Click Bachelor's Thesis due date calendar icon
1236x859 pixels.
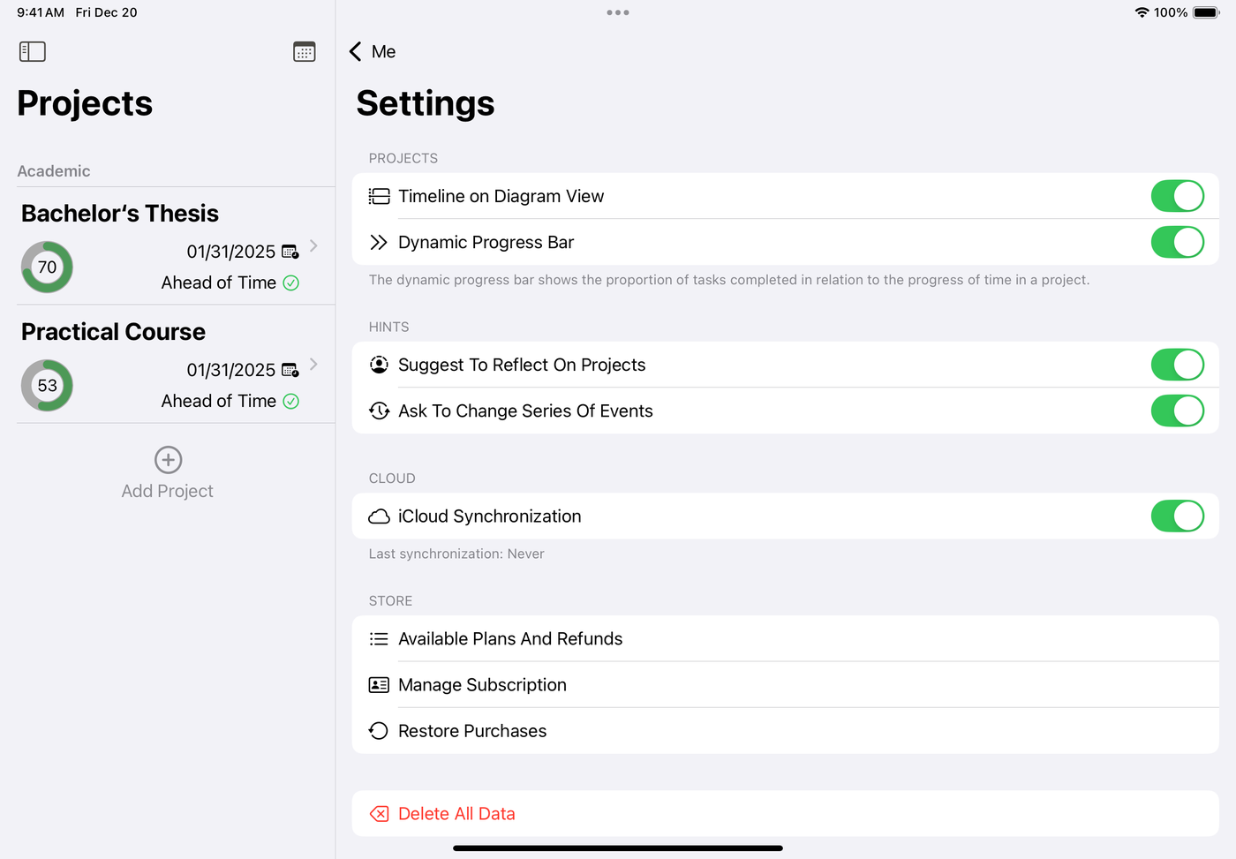coord(290,252)
